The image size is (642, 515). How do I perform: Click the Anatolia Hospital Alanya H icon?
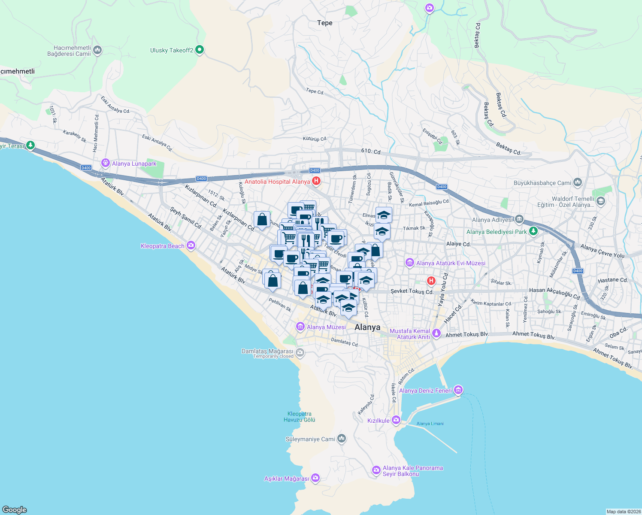(x=316, y=181)
